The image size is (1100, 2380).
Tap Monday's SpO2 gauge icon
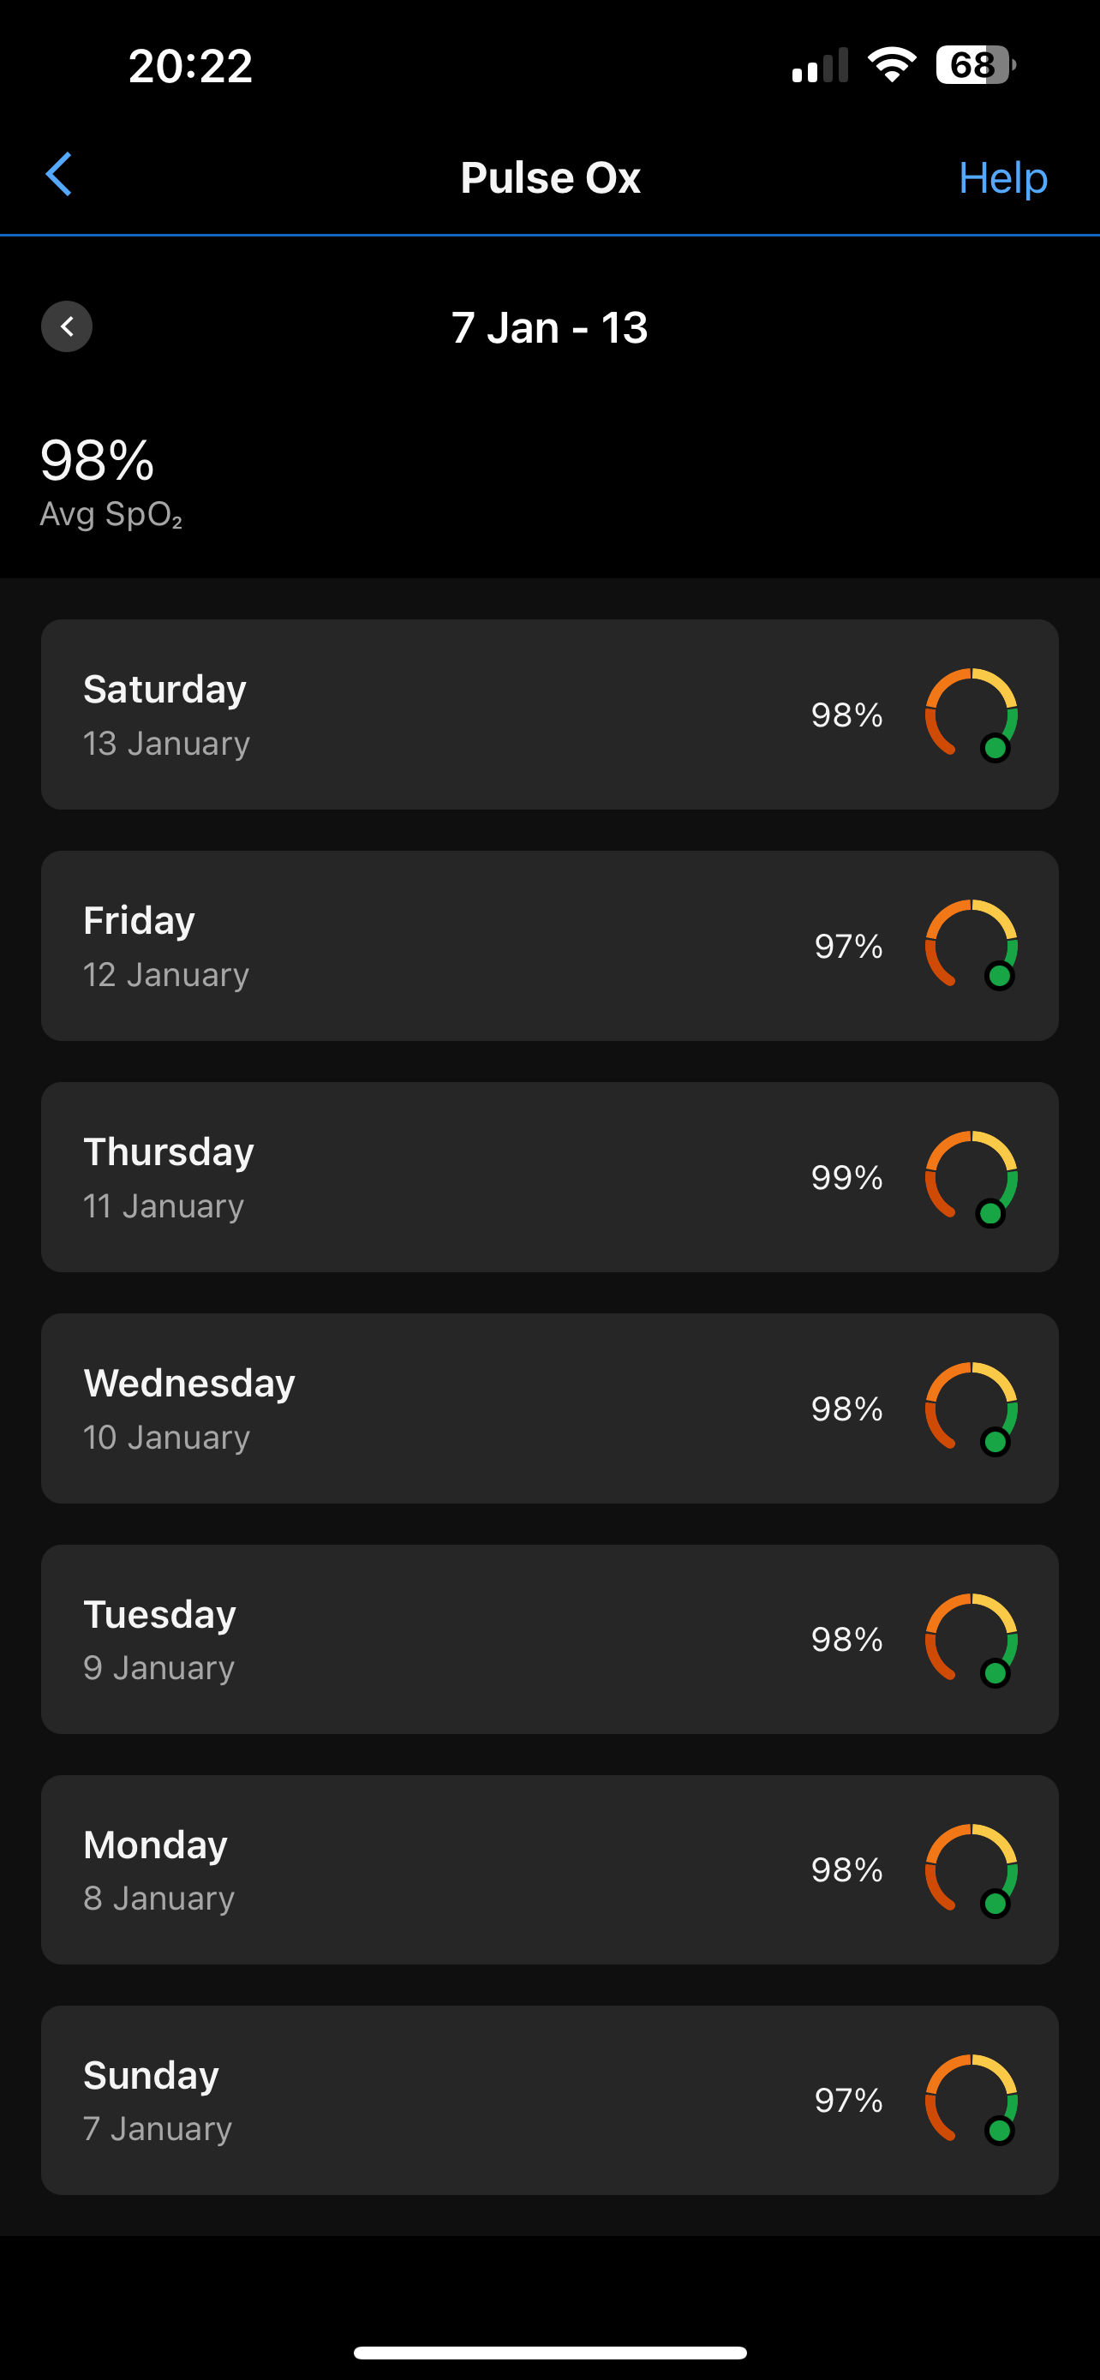pyautogui.click(x=971, y=1870)
